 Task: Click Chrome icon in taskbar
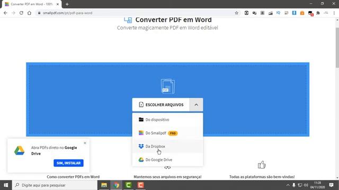[117, 185]
